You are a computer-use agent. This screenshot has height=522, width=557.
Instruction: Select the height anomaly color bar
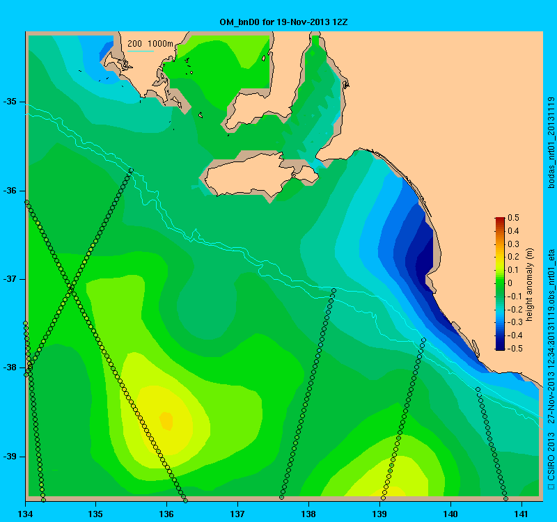click(x=500, y=284)
